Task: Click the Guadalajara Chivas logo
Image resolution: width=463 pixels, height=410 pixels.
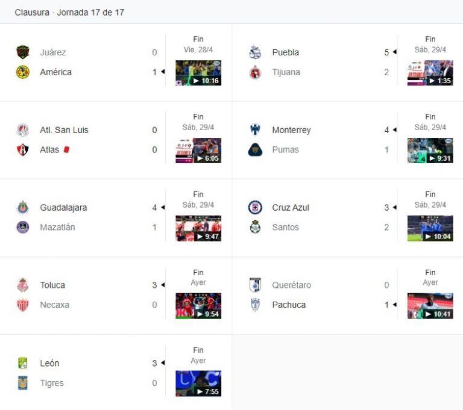Action: coord(23,207)
